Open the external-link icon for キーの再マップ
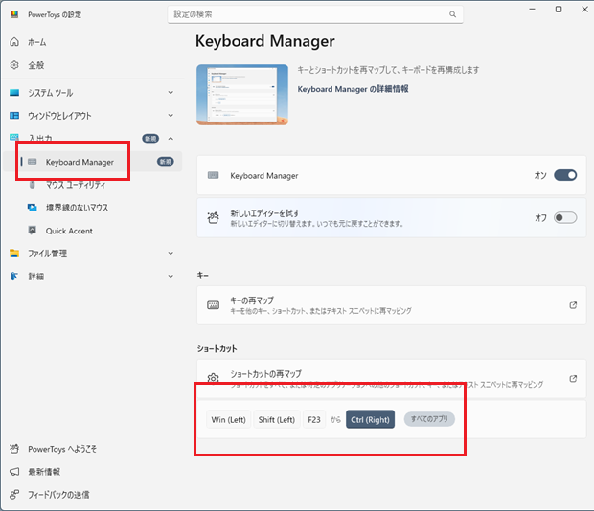Screen dimensions: 594x511 coord(573,306)
